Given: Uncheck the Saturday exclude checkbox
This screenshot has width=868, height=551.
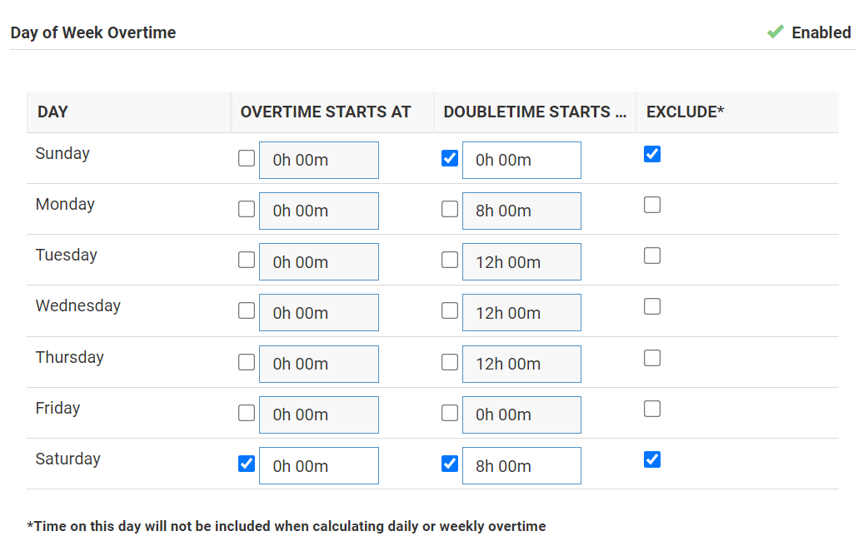Looking at the screenshot, I should pos(652,459).
